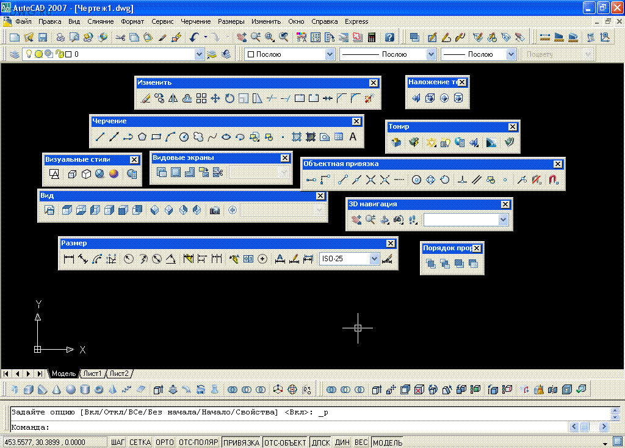Select the Mirror tool in Изменить toolbar
This screenshot has width=625, height=448.
point(173,98)
